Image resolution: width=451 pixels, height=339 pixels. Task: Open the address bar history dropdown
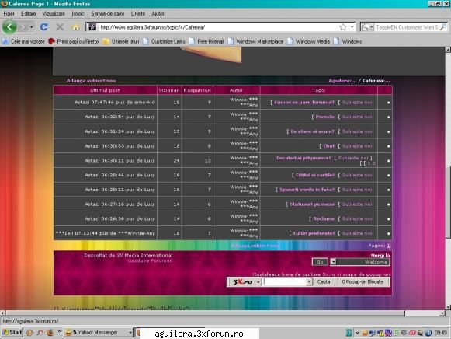coord(352,27)
